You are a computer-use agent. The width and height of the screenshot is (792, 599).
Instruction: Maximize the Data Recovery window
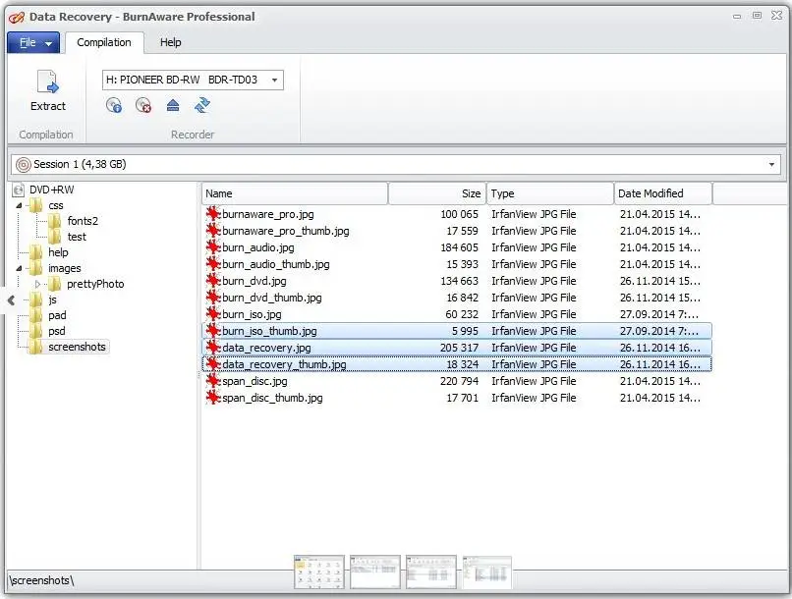tap(757, 16)
